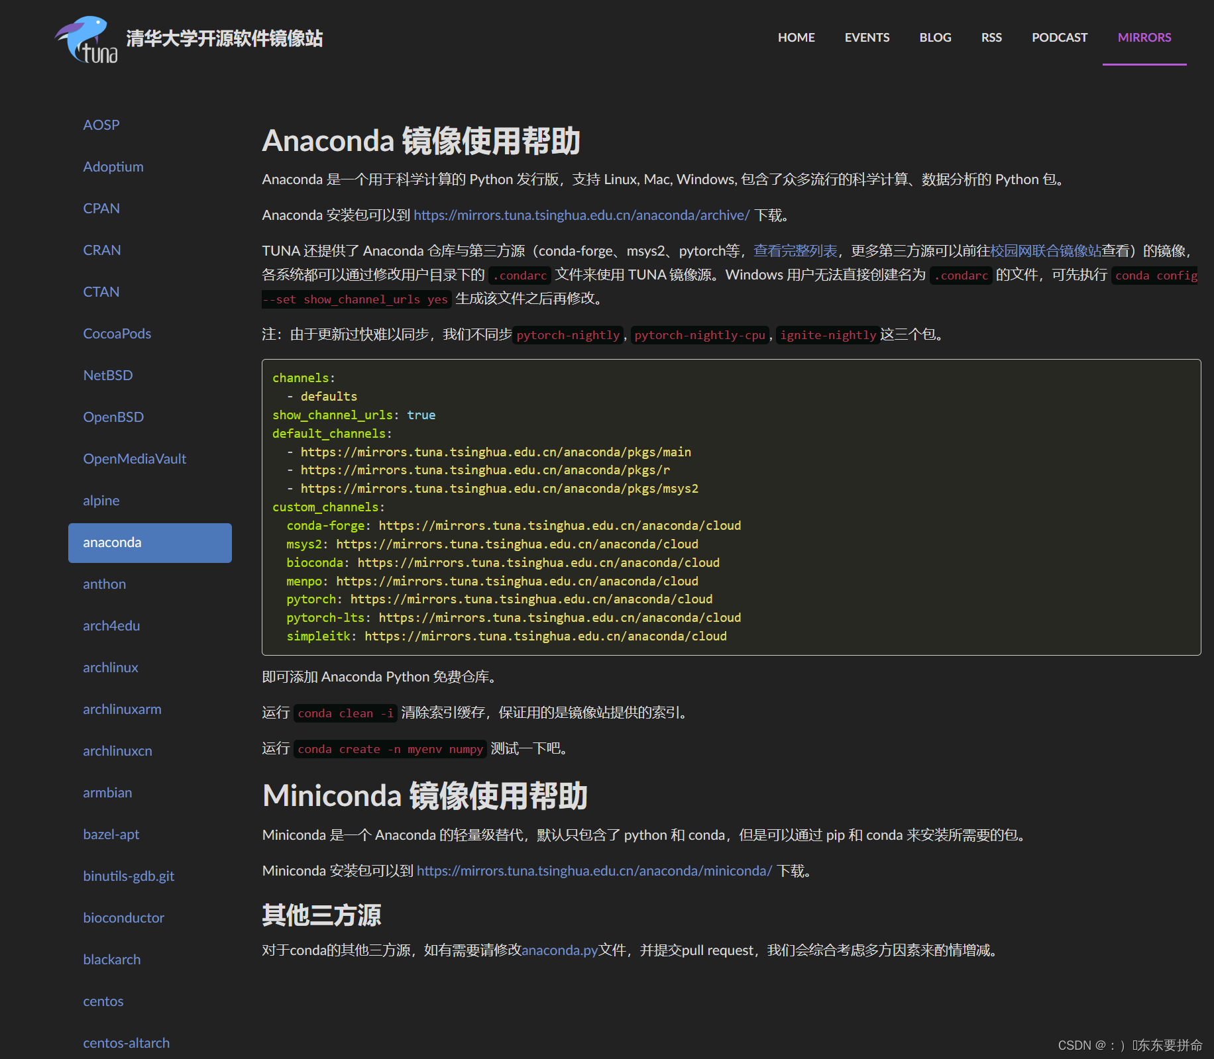Open the 查看完整列表 link
This screenshot has width=1214, height=1059.
pos(795,251)
